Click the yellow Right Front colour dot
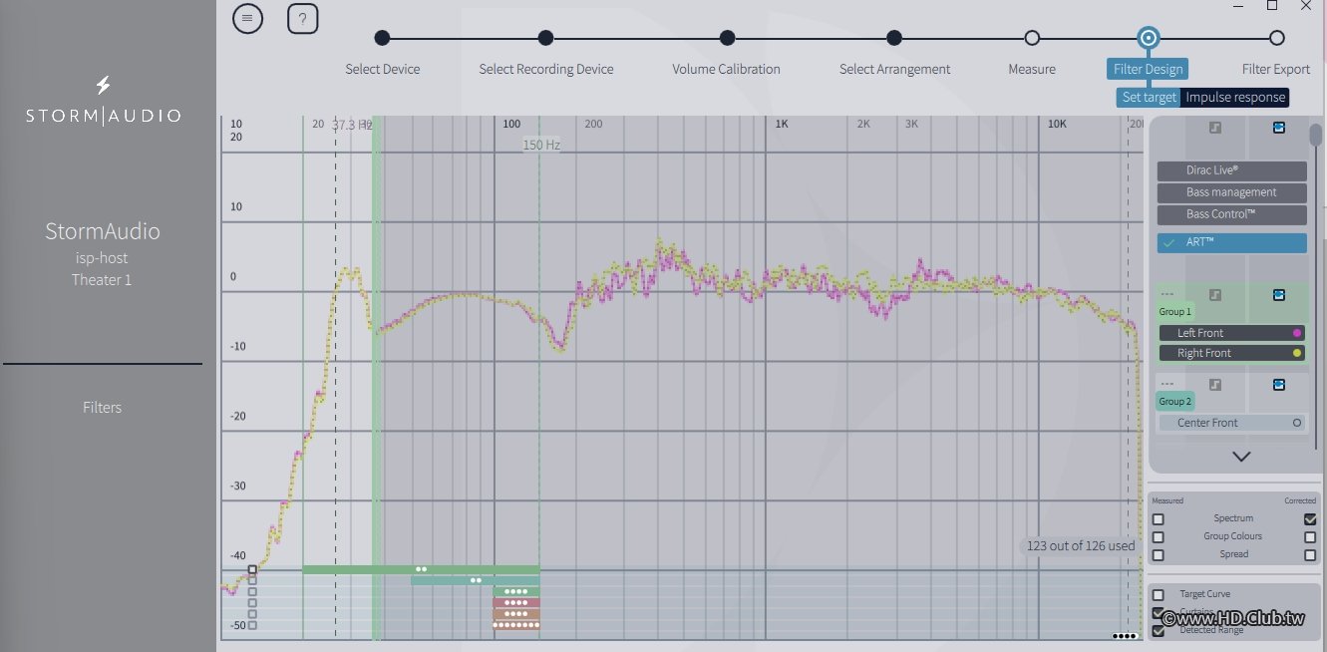This screenshot has height=652, width=1327. [x=1297, y=353]
